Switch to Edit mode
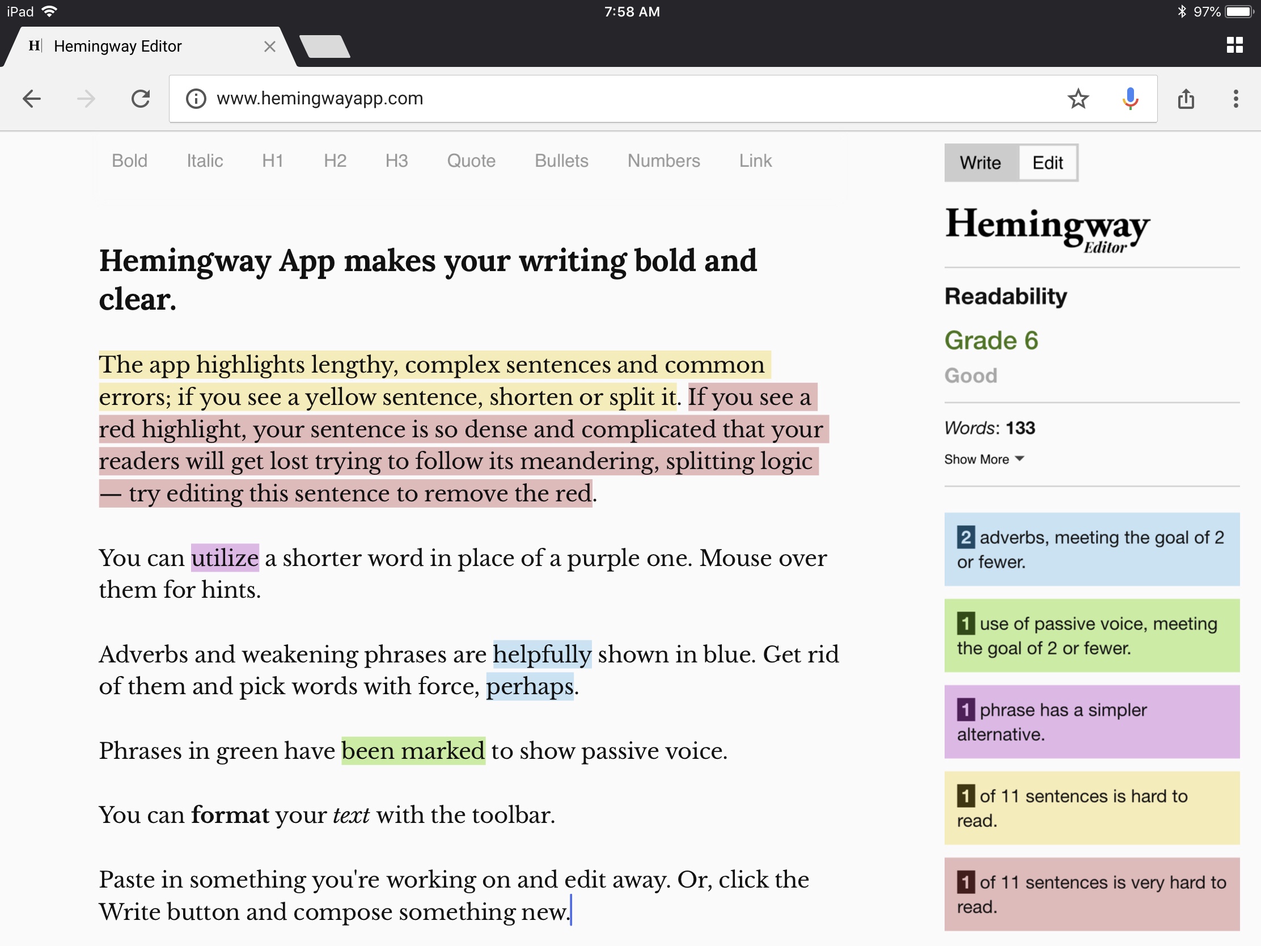Image resolution: width=1261 pixels, height=946 pixels. click(1047, 163)
